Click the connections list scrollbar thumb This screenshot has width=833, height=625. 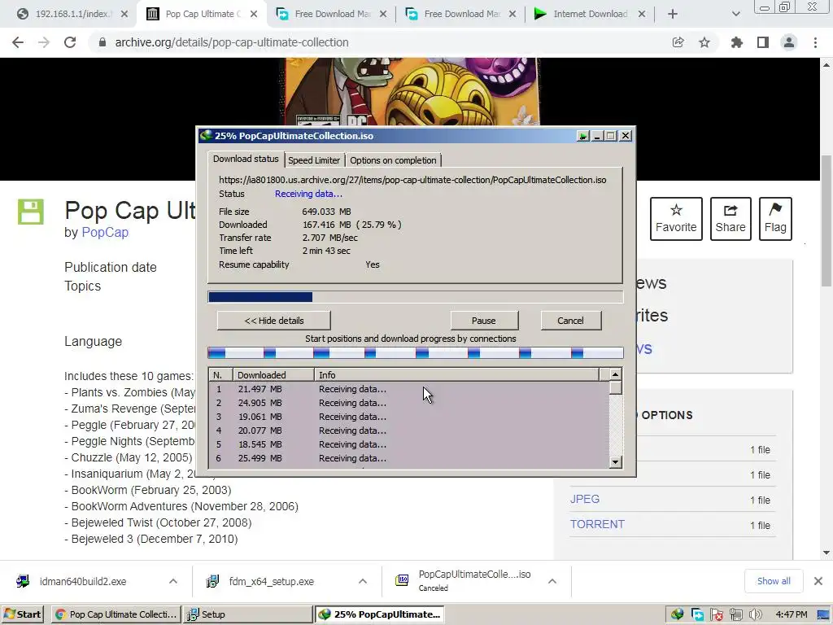pos(615,387)
